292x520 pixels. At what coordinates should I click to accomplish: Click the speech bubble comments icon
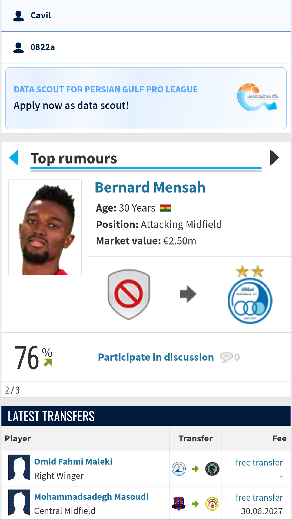tap(226, 357)
